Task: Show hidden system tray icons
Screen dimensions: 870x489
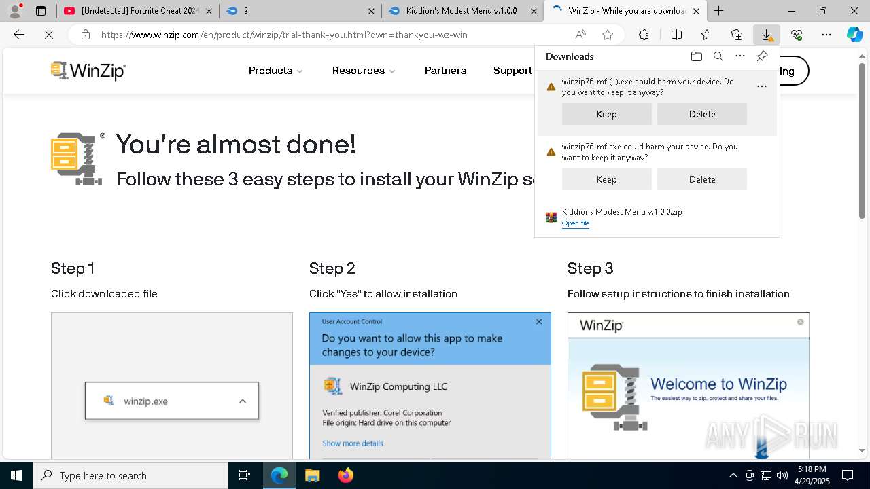Action: (x=733, y=475)
